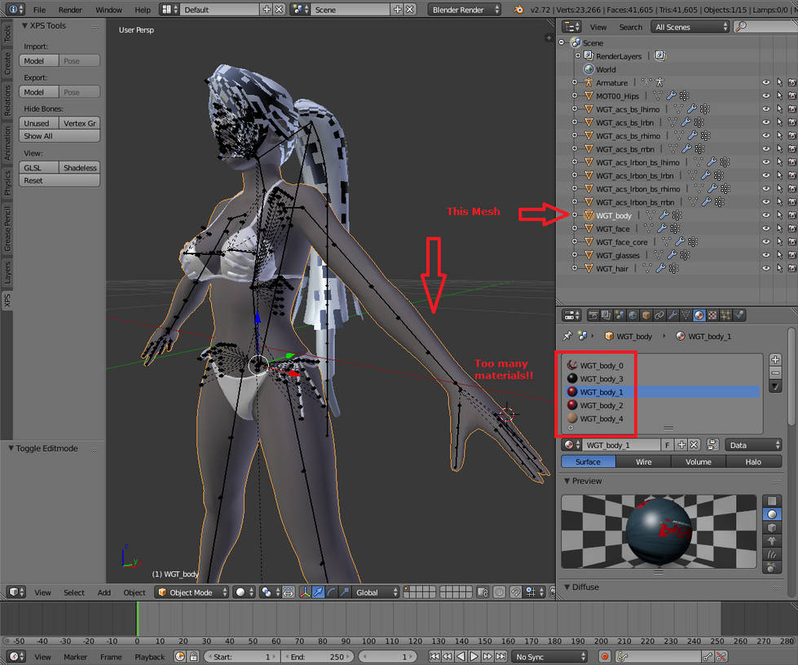
Task: Collapse the Diffuse panel
Action: [567, 587]
